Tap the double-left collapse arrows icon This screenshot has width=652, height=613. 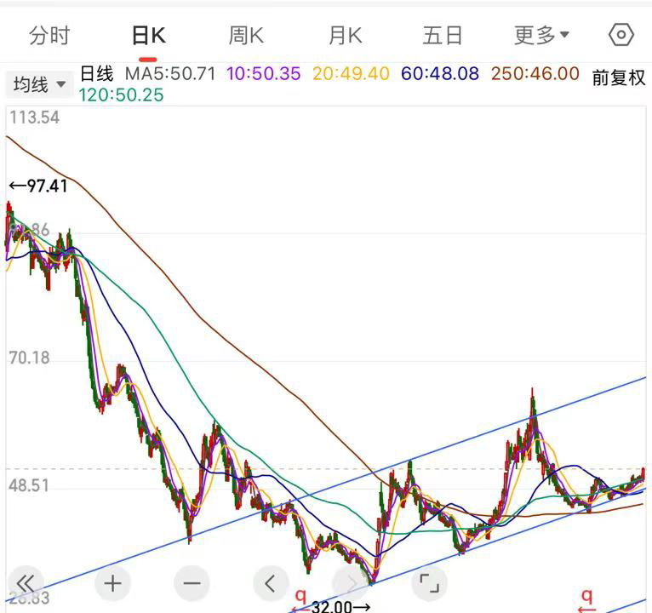[26, 583]
